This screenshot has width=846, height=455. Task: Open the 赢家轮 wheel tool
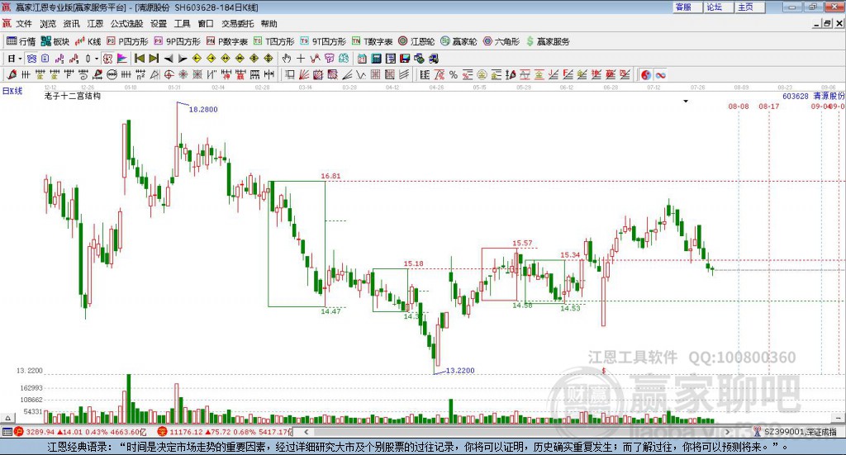click(459, 41)
